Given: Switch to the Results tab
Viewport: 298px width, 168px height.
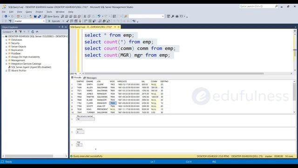Looking at the screenshot, I should click(x=76, y=78).
